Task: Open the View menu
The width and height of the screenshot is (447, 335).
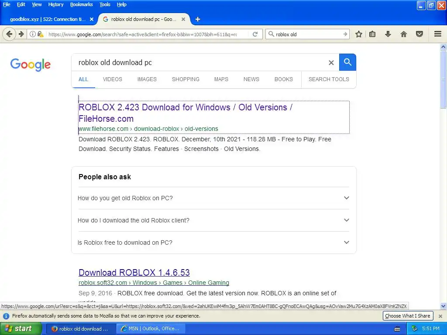Action: click(37, 4)
